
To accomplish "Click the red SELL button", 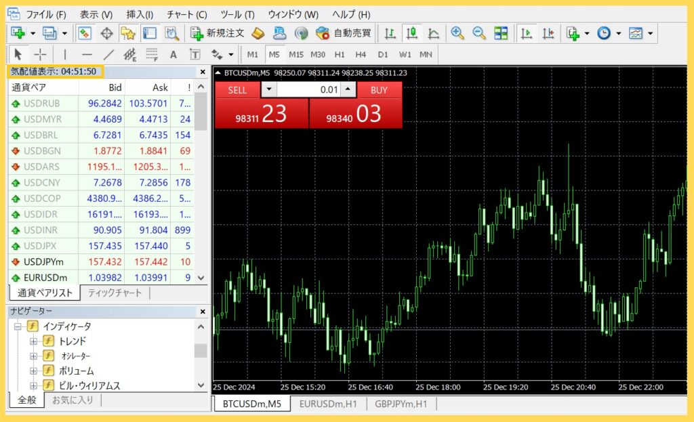I will pyautogui.click(x=238, y=90).
